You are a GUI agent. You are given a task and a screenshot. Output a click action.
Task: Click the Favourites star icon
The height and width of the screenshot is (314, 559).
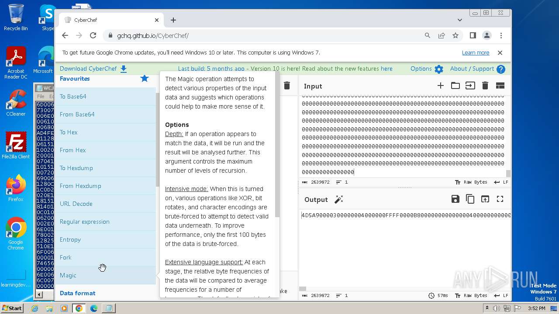[145, 78]
